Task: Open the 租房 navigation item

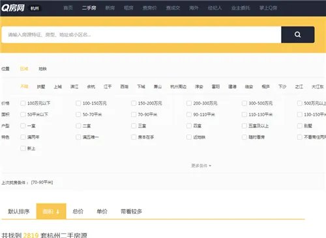Action: (x=128, y=8)
